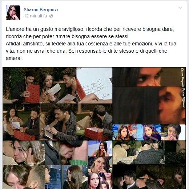189x190 pixels.
Task: Open the top-left photo of man holding red box
Action: pyautogui.click(x=21, y=85)
